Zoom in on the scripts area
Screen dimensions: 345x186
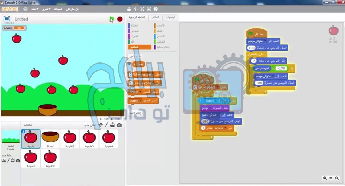pos(337,178)
